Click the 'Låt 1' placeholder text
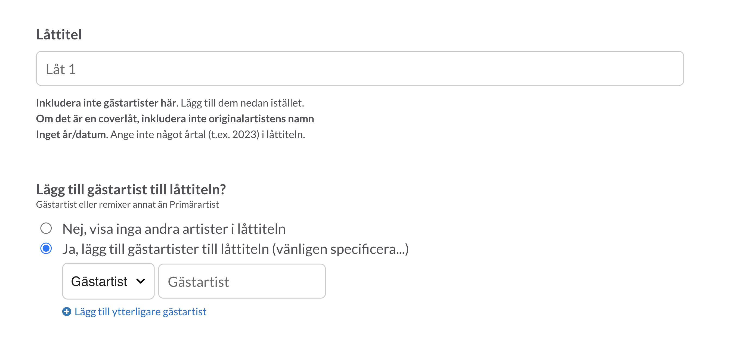 tap(61, 70)
